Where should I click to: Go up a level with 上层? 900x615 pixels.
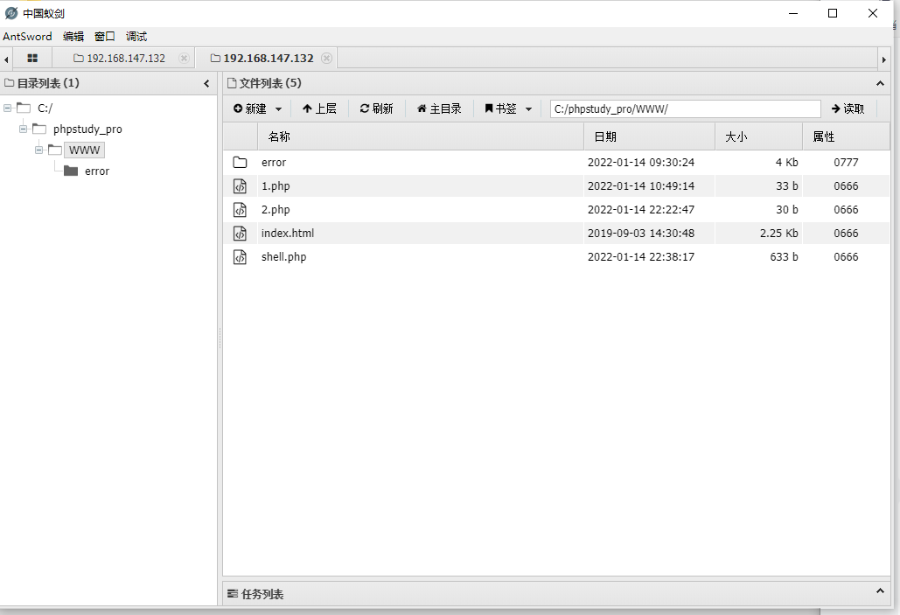pyautogui.click(x=320, y=108)
